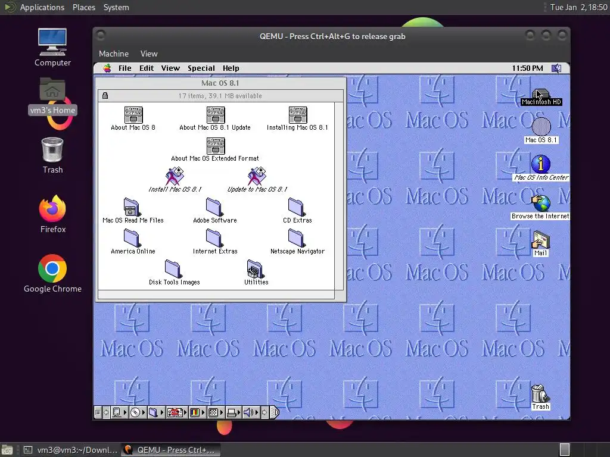The width and height of the screenshot is (610, 457).
Task: Click Control Strip right scroll arrow
Action: 264,412
